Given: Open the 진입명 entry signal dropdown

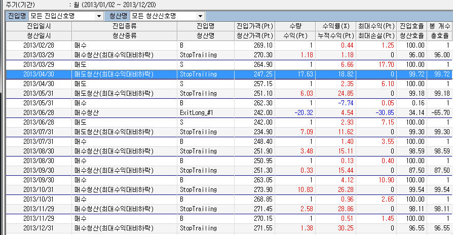Looking at the screenshot, I should coord(98,16).
